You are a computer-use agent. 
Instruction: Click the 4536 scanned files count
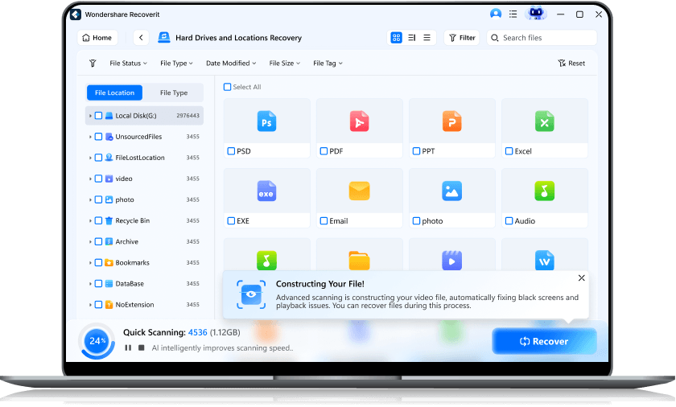tap(197, 332)
